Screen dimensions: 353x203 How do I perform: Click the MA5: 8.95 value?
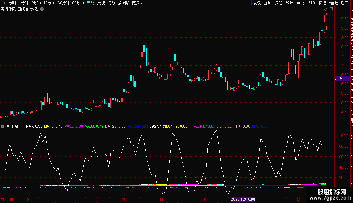34,126
